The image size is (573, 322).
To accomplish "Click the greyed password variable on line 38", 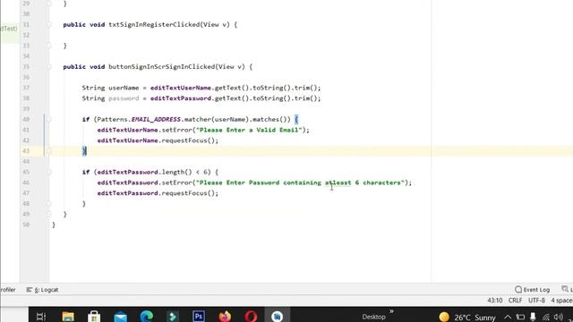I will (x=124, y=98).
